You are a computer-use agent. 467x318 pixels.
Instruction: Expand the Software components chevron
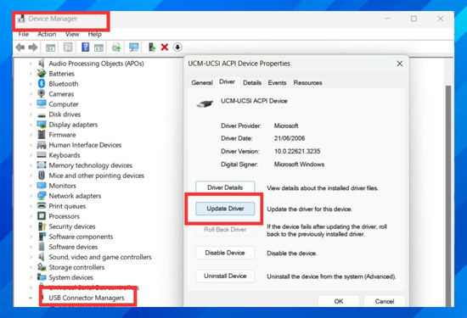click(x=31, y=237)
